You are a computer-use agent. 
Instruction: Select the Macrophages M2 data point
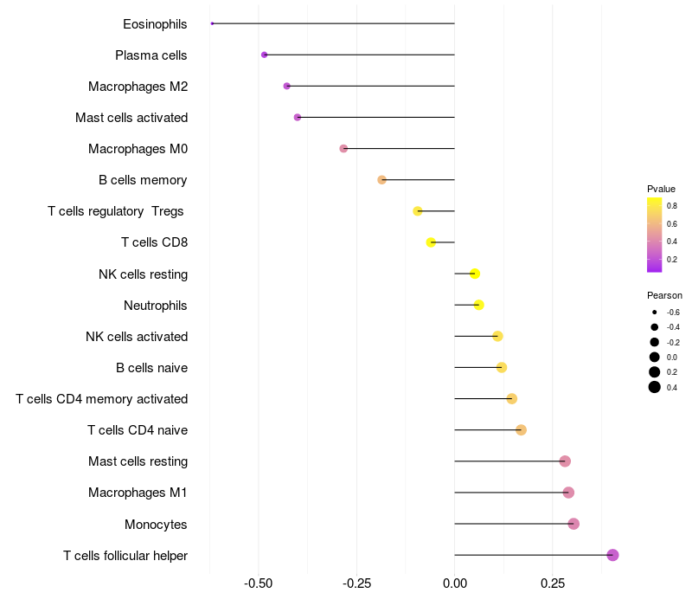tap(287, 86)
